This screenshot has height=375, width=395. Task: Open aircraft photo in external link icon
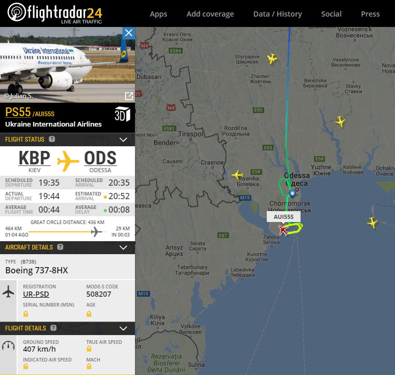click(129, 96)
